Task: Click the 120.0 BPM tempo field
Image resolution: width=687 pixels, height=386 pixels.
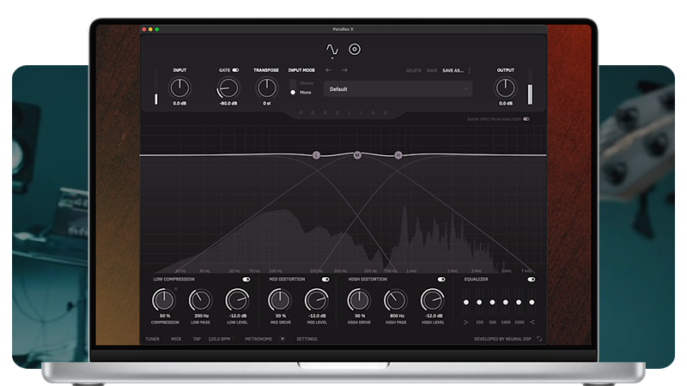Action: click(219, 339)
